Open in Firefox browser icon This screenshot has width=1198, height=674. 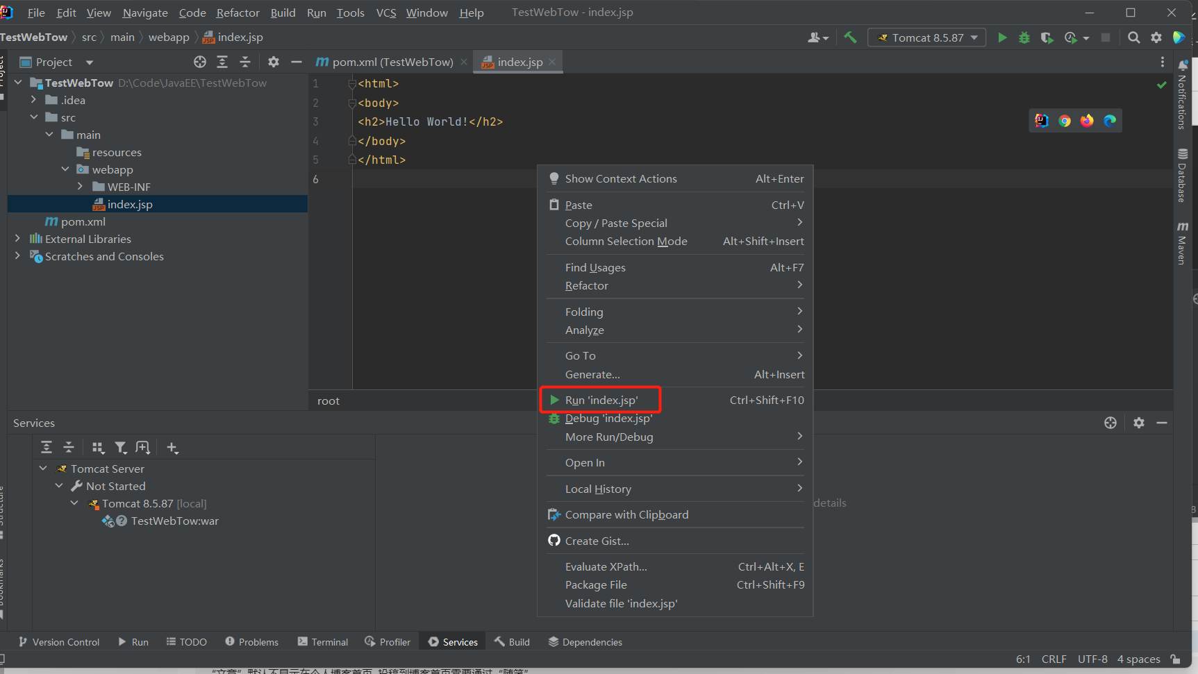click(1087, 121)
